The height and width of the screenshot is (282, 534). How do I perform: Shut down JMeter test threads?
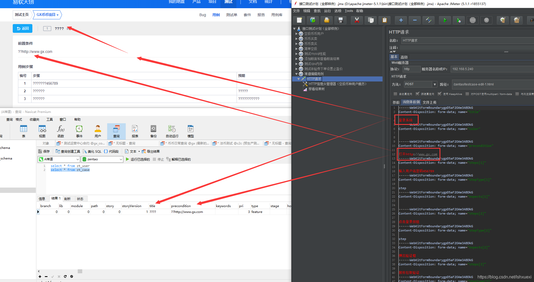[487, 20]
